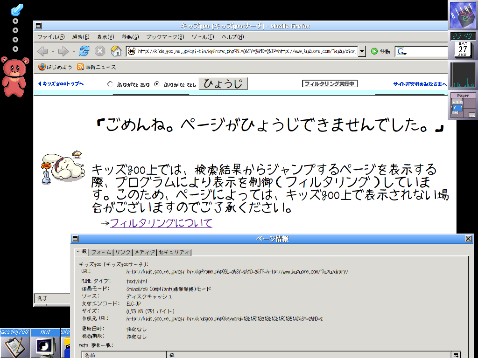Viewport: 478px width, 358px height.
Task: Click the EUC-JP encoding value
Action: [x=134, y=304]
